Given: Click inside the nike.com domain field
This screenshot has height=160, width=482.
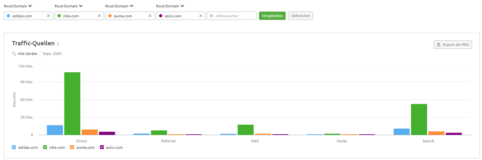Looking at the screenshot, I should click(79, 16).
